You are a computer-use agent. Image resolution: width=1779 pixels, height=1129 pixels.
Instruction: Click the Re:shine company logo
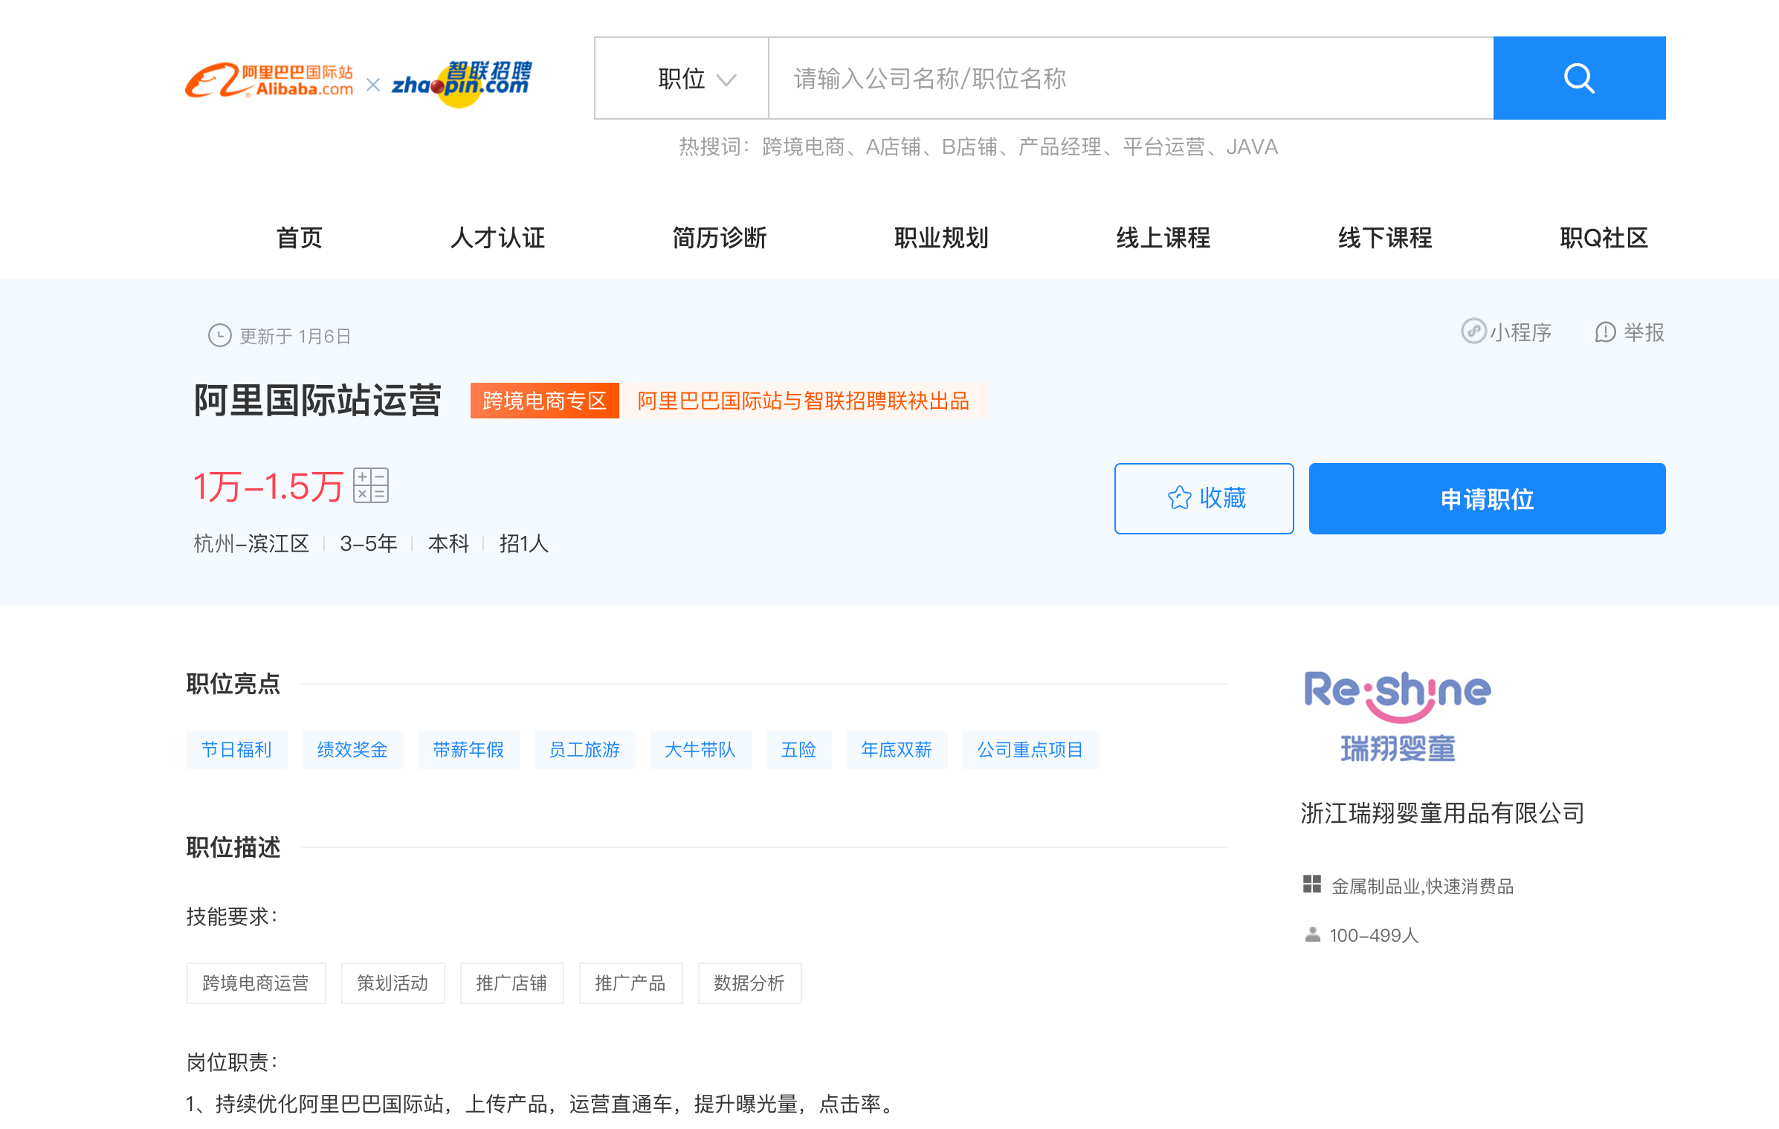(x=1397, y=716)
